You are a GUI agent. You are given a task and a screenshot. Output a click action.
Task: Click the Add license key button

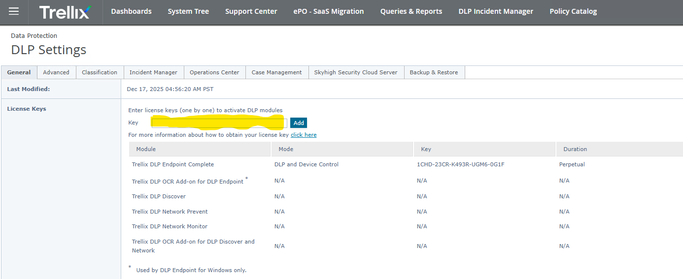[299, 123]
